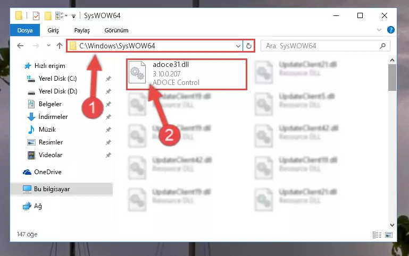Create new folder from quick access toolbar
Viewport: 409px width, 256px height.
coord(48,16)
